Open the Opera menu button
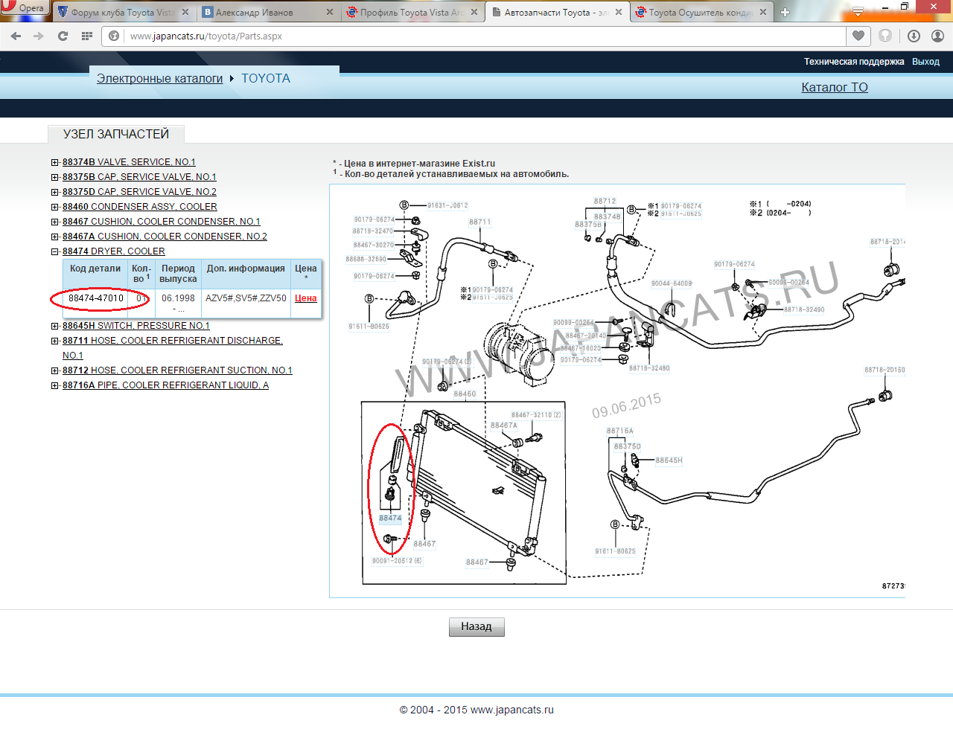953x732 pixels. click(x=24, y=8)
